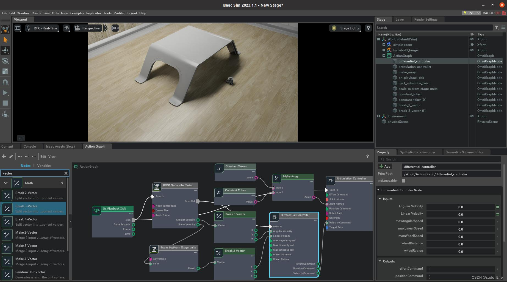The width and height of the screenshot is (507, 282).
Task: Collapse the World (defaultPrim) tree node
Action: [x=378, y=39]
